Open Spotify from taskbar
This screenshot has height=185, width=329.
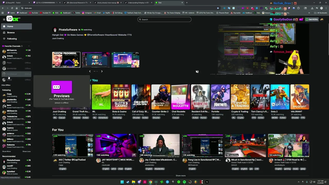[184, 182]
